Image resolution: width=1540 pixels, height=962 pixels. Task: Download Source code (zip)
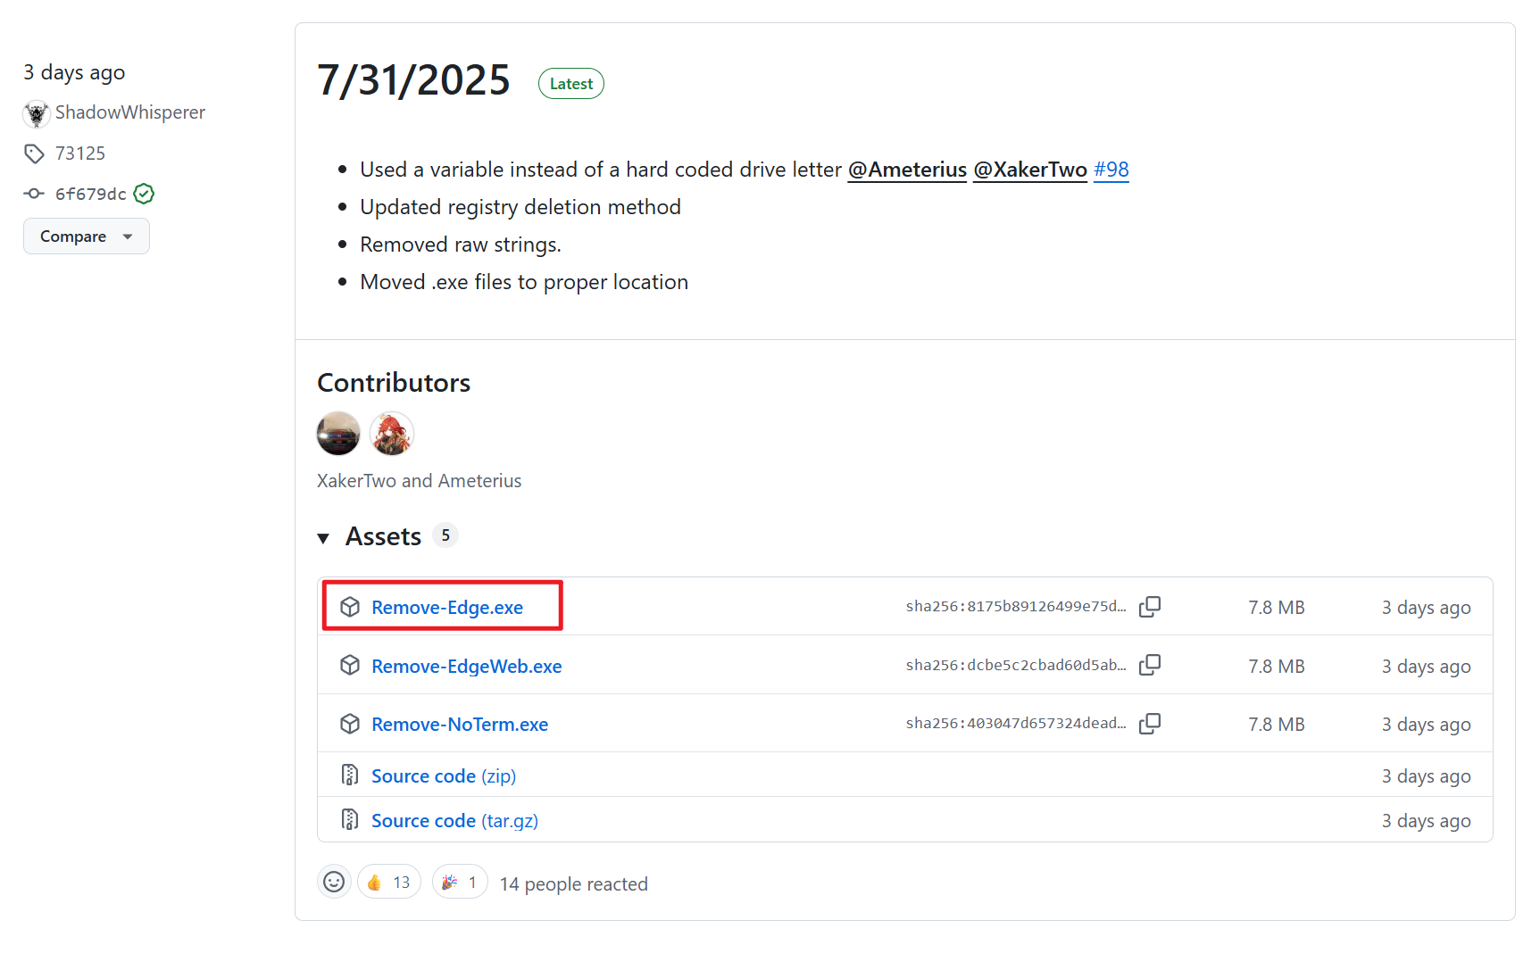pyautogui.click(x=444, y=776)
